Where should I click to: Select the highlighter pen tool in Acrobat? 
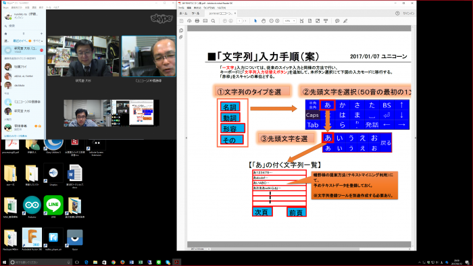(x=345, y=21)
